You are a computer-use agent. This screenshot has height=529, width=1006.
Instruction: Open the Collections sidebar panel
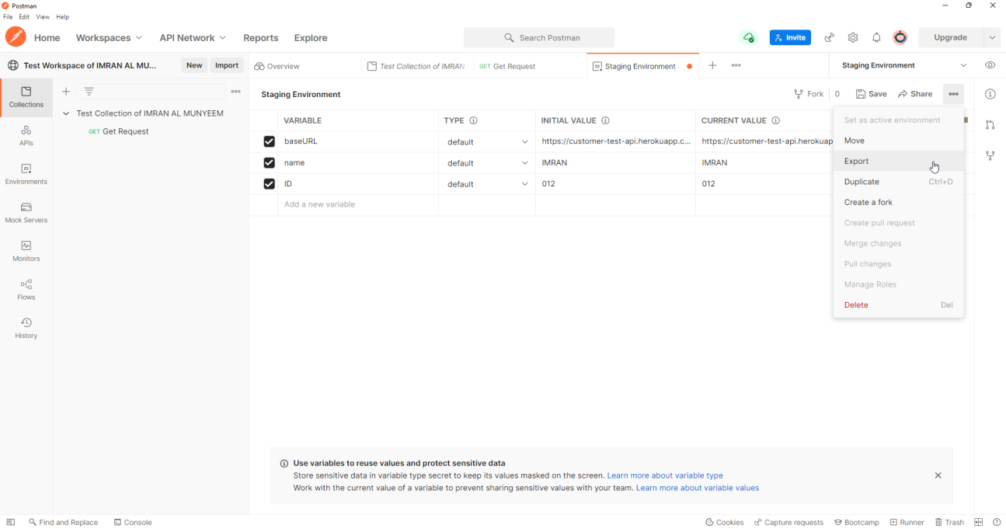26,97
